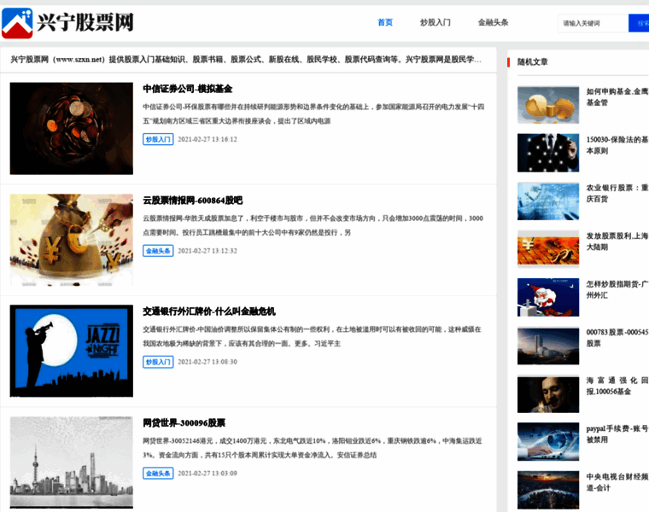Click excerpt text of 中信证券公司 article

tap(313, 113)
